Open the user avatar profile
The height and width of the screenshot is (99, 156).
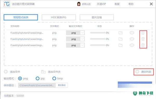click(x=79, y=4)
